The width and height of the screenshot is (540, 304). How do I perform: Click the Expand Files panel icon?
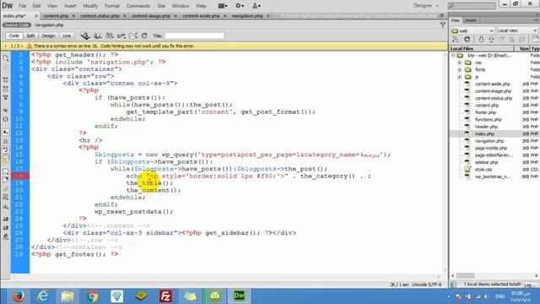click(x=535, y=40)
